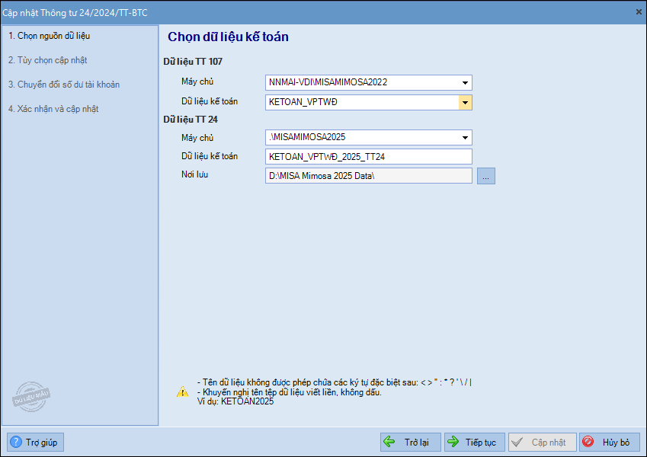Click the Trợ giúp button label
This screenshot has width=647, height=457.
pos(42,443)
